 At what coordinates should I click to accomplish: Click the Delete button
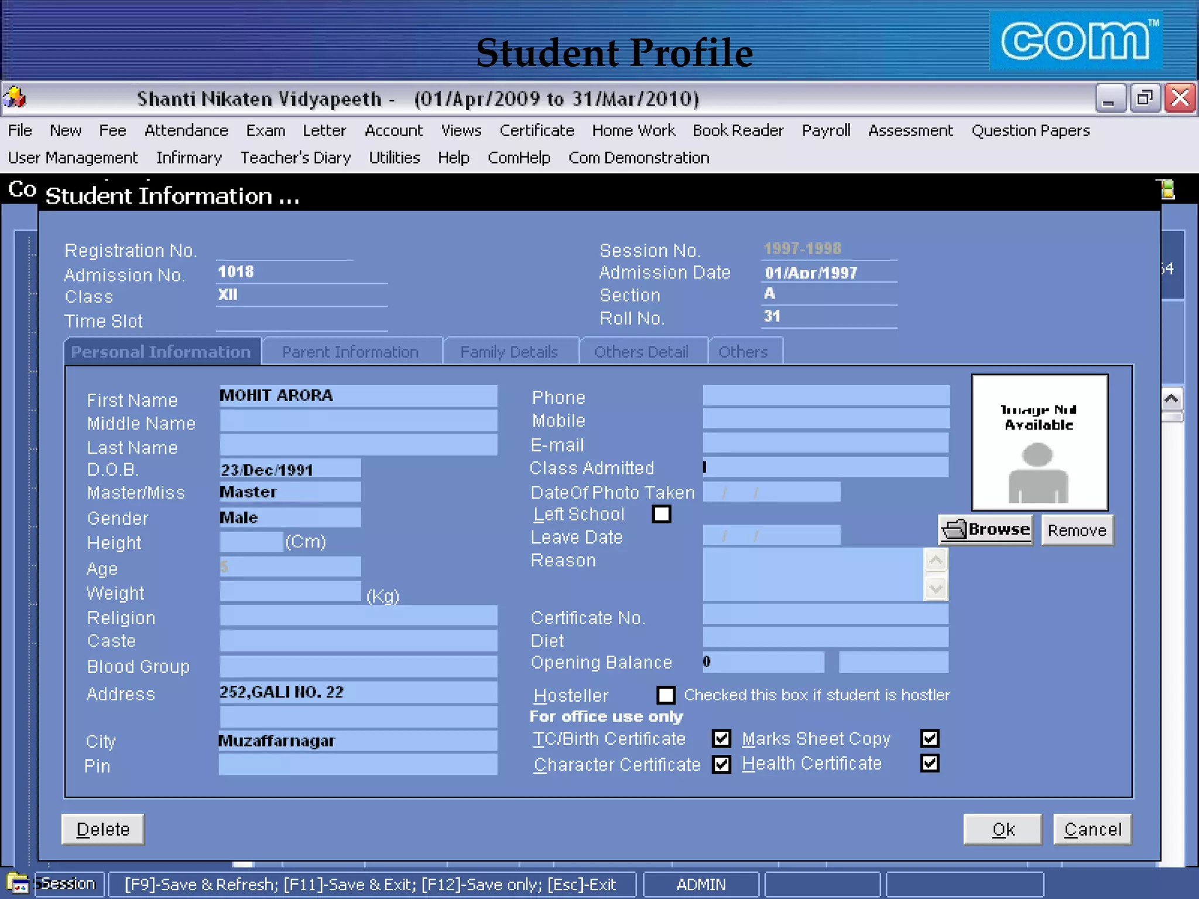(x=102, y=829)
